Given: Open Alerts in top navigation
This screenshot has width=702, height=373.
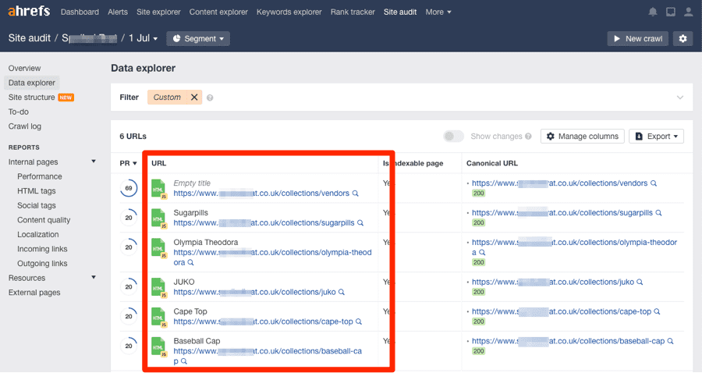Looking at the screenshot, I should (118, 12).
